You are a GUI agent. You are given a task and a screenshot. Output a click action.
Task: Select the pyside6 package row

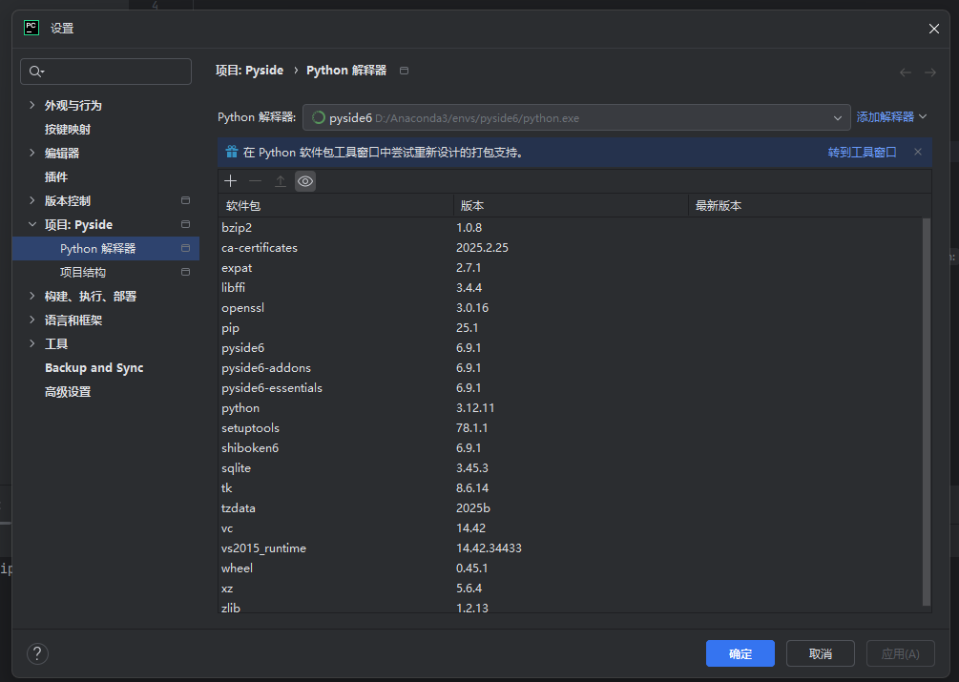coord(570,348)
